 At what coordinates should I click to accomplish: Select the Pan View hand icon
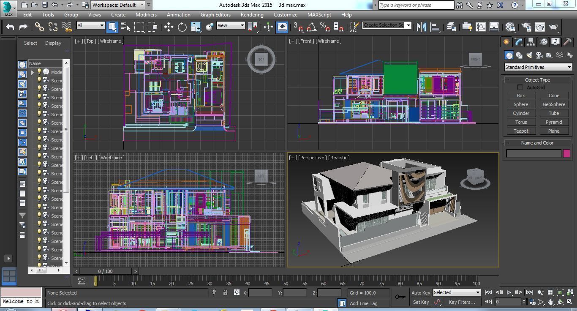551,302
